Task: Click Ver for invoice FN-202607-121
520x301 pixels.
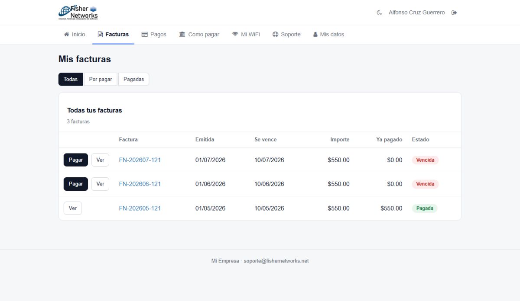Action: click(100, 160)
